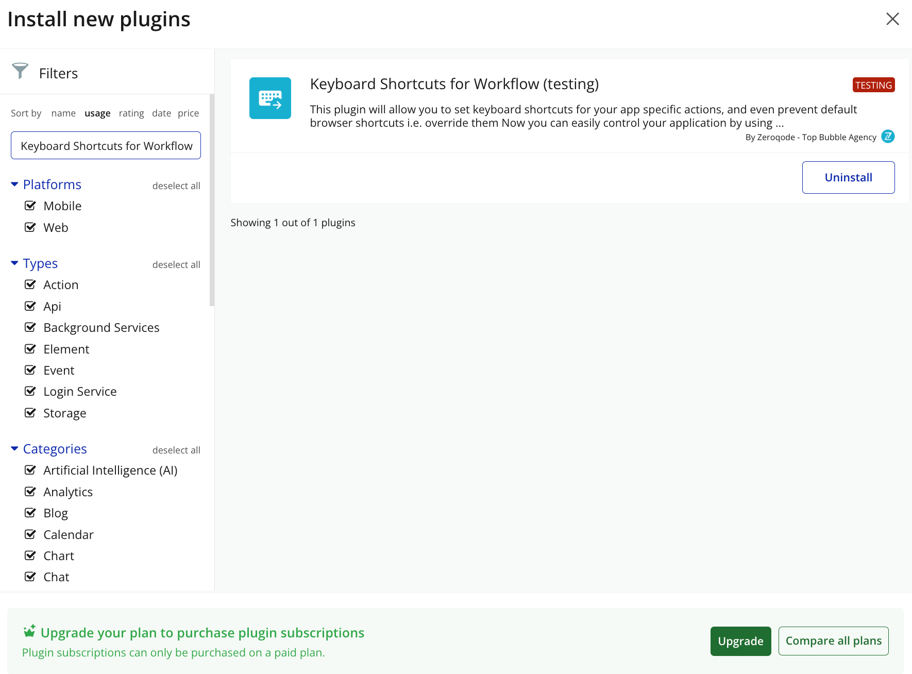Click deselect all for Types
The height and width of the screenshot is (674, 912).
click(x=176, y=265)
